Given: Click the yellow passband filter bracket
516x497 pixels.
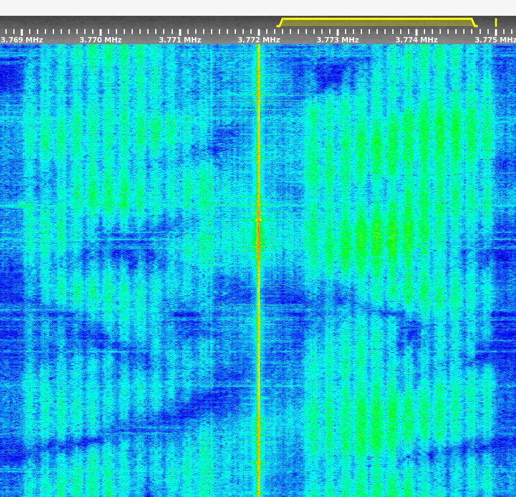Looking at the screenshot, I should pyautogui.click(x=377, y=22).
